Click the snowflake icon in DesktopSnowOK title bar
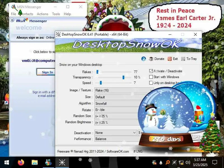Viewport: 224px width, 168px height. (x=58, y=34)
